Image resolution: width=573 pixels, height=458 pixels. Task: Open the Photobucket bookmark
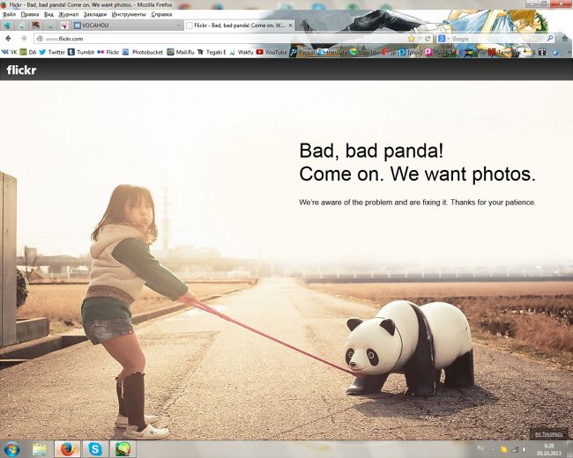click(143, 52)
